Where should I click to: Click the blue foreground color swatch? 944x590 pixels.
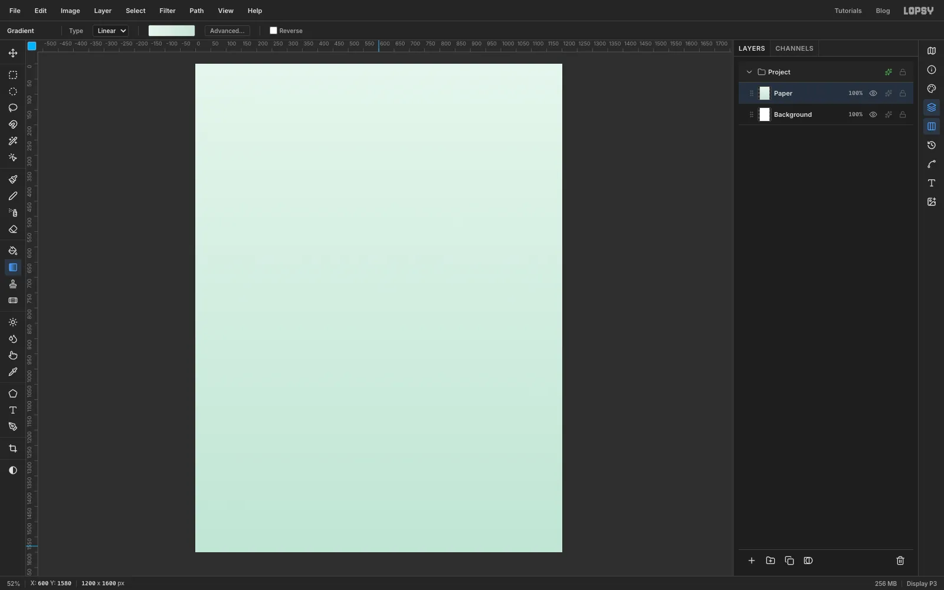click(32, 46)
